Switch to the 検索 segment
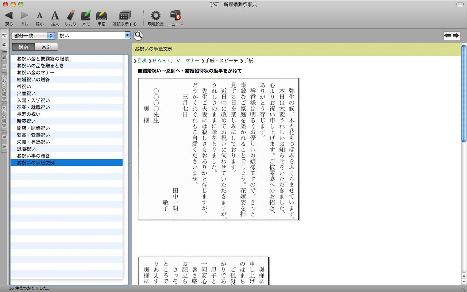 click(x=23, y=47)
